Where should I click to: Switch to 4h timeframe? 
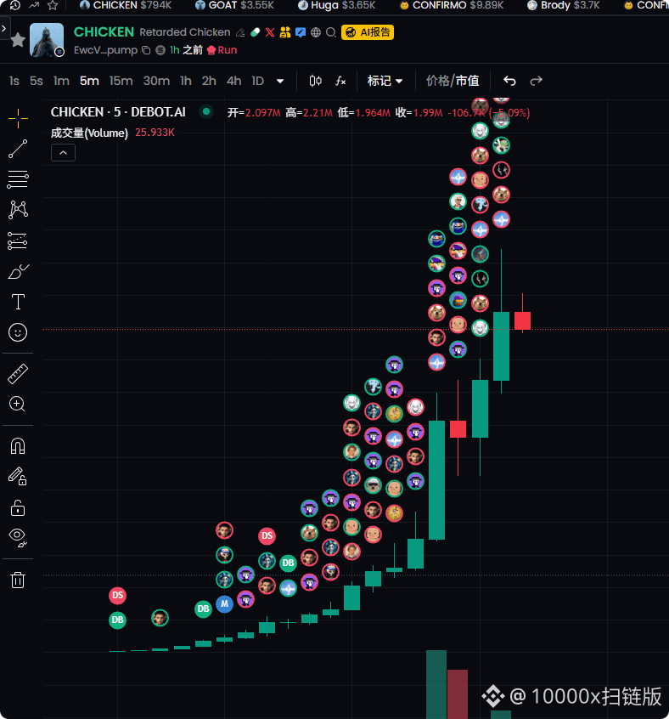click(233, 81)
